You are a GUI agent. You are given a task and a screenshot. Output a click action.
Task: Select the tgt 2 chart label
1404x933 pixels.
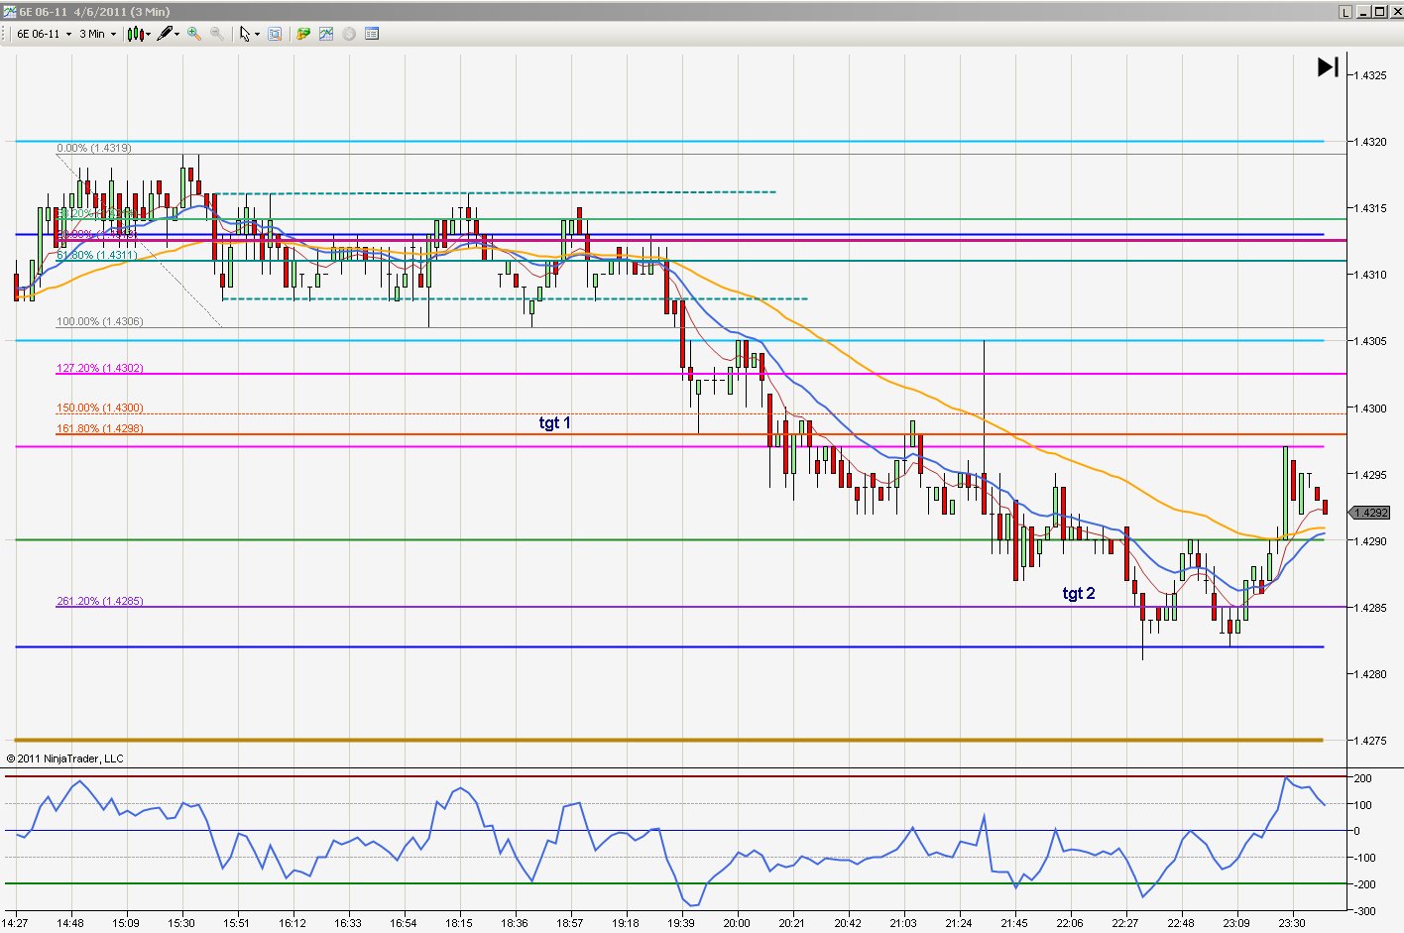click(x=1079, y=593)
